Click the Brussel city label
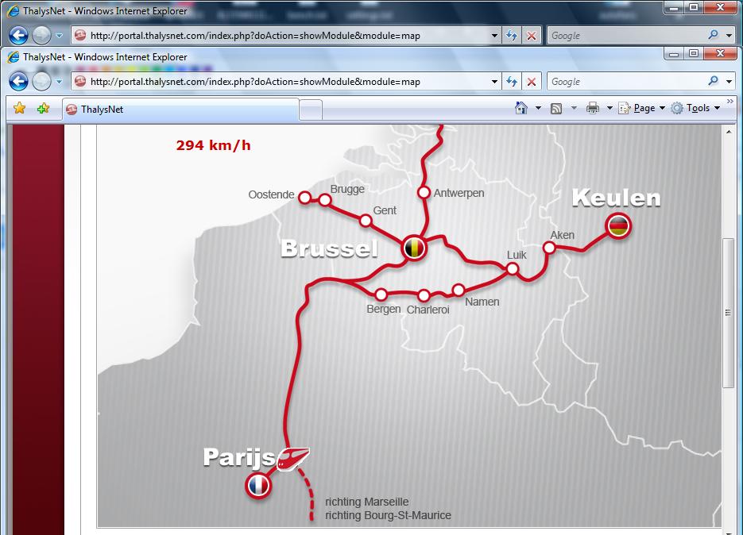This screenshot has width=743, height=535. click(x=329, y=248)
